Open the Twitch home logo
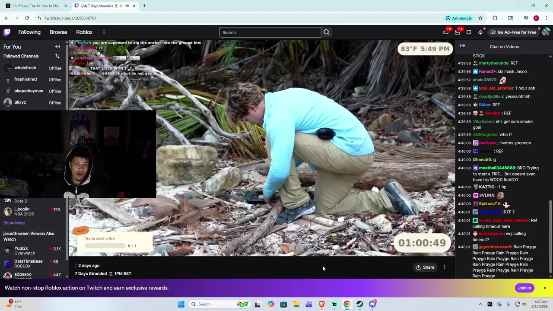The width and height of the screenshot is (553, 311). (x=7, y=32)
